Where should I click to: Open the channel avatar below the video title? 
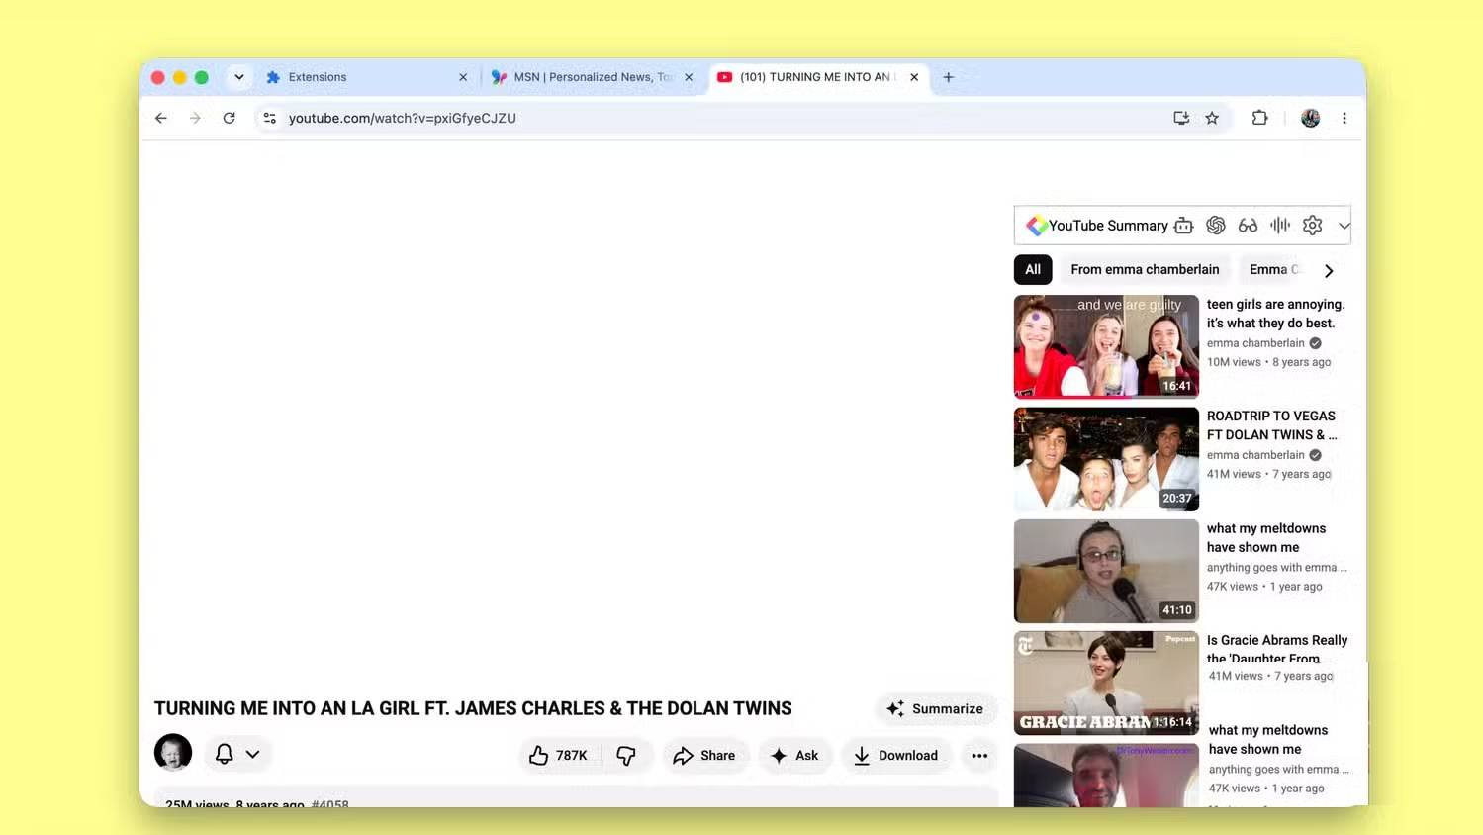point(173,753)
